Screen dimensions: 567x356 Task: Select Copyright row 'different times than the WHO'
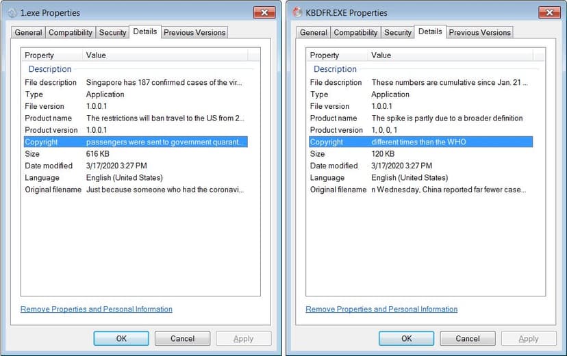click(421, 142)
